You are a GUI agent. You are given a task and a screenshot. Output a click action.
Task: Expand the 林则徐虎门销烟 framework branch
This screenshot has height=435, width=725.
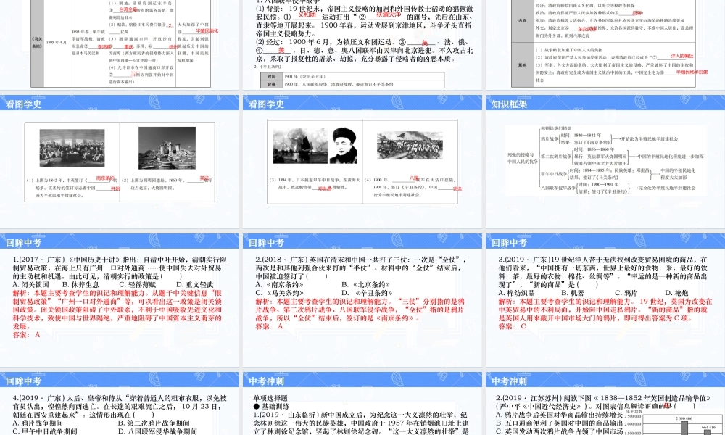tap(556, 128)
